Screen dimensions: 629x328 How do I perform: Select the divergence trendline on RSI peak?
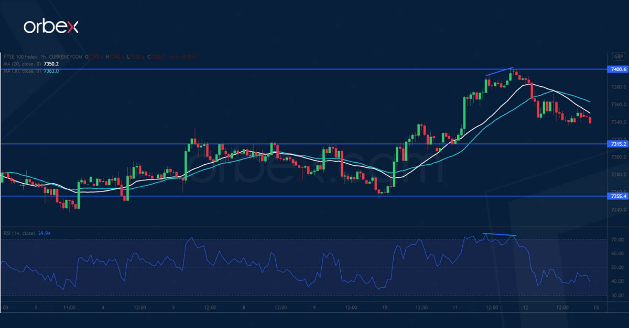click(x=500, y=234)
